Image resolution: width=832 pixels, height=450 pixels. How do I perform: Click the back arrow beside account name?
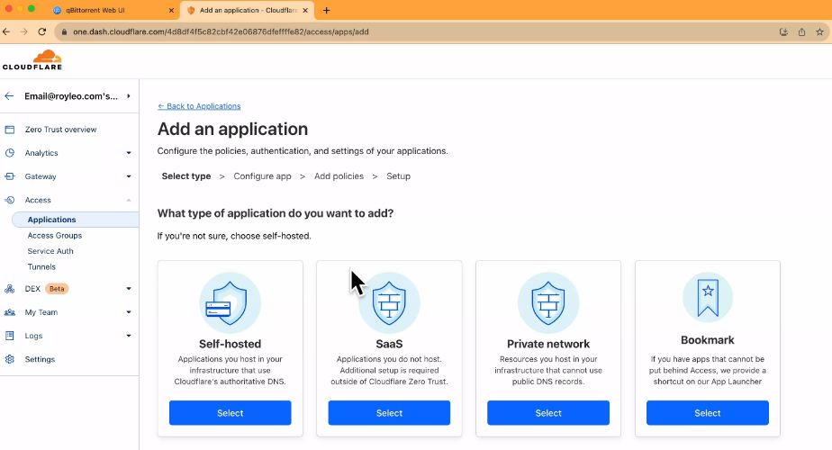10,95
